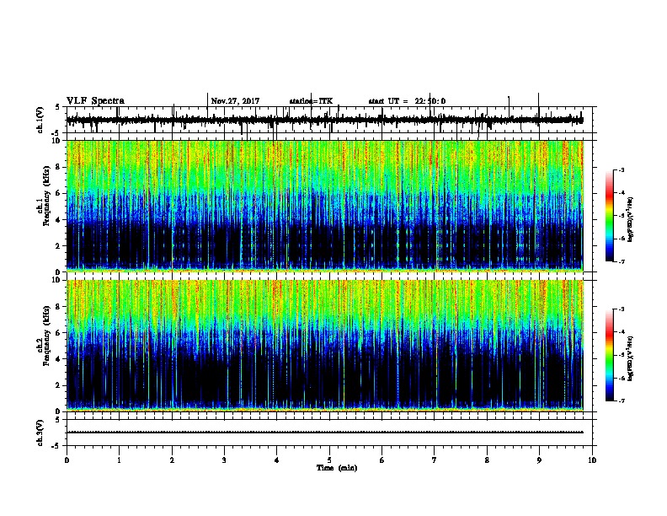This screenshot has height=516, width=667.
Task: Click the "station=ITK" header text
Action: 311,101
